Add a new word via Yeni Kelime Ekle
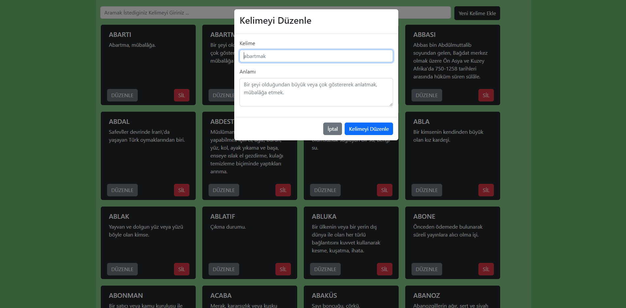 pos(477,13)
